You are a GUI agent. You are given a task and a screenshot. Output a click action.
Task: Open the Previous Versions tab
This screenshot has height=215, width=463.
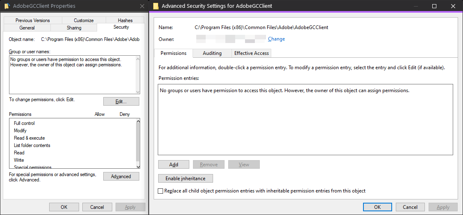(x=33, y=20)
